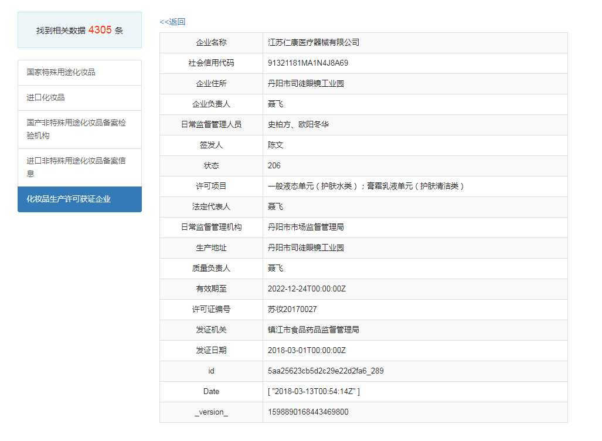Image resolution: width=602 pixels, height=441 pixels.
Task: Click company name 江苏仁康医疗器械有限公司
Action: 314,42
